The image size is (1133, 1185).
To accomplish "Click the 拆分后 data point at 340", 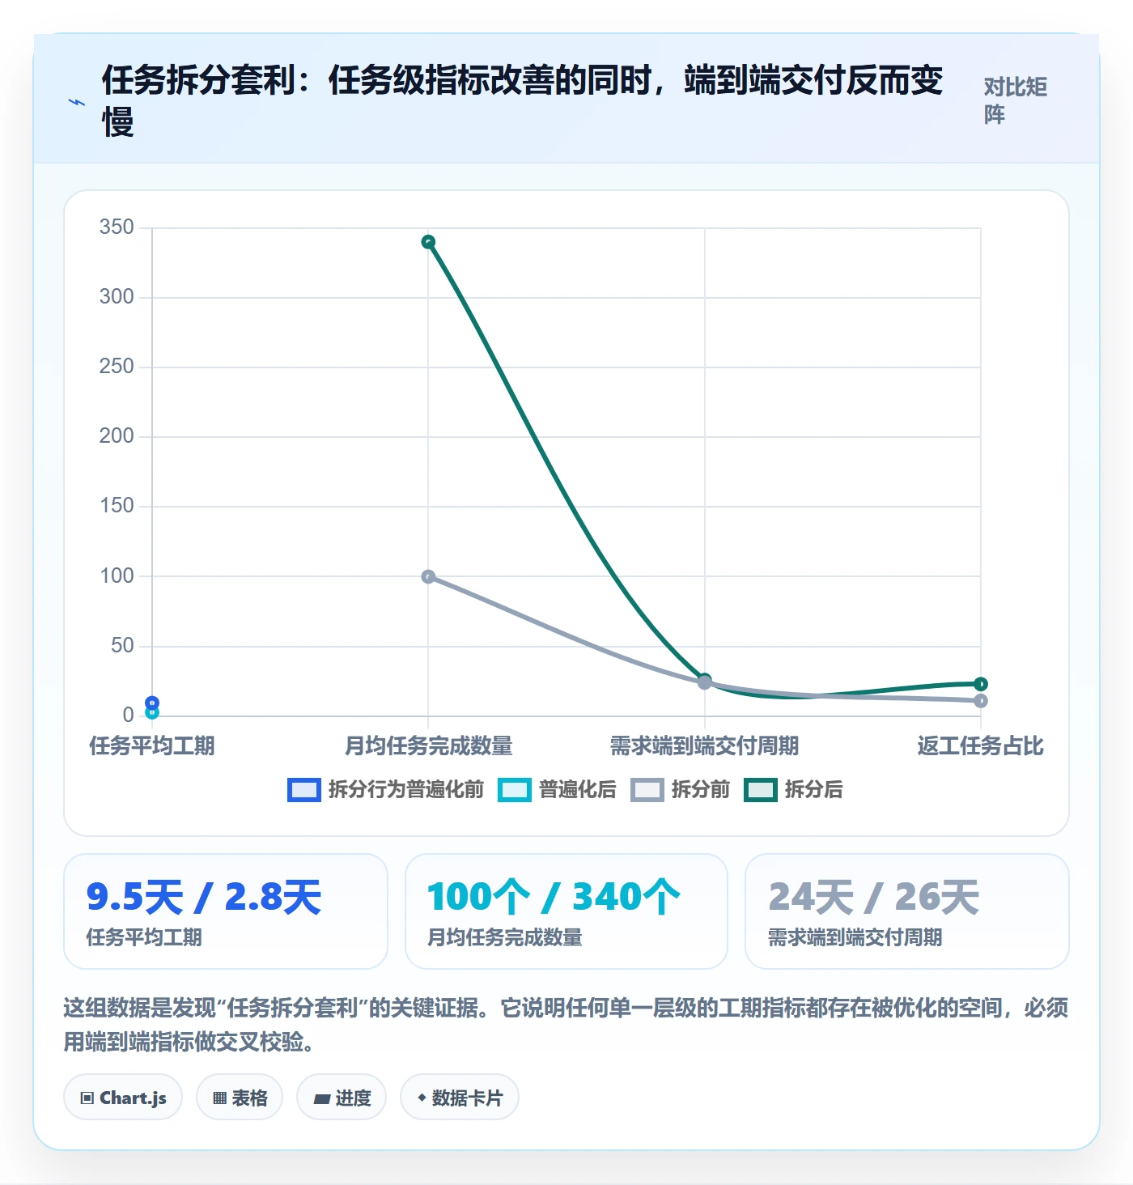I will tap(429, 242).
